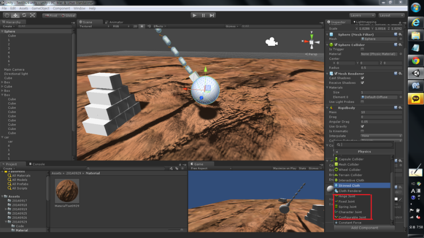Click the Add Component button

point(364,228)
